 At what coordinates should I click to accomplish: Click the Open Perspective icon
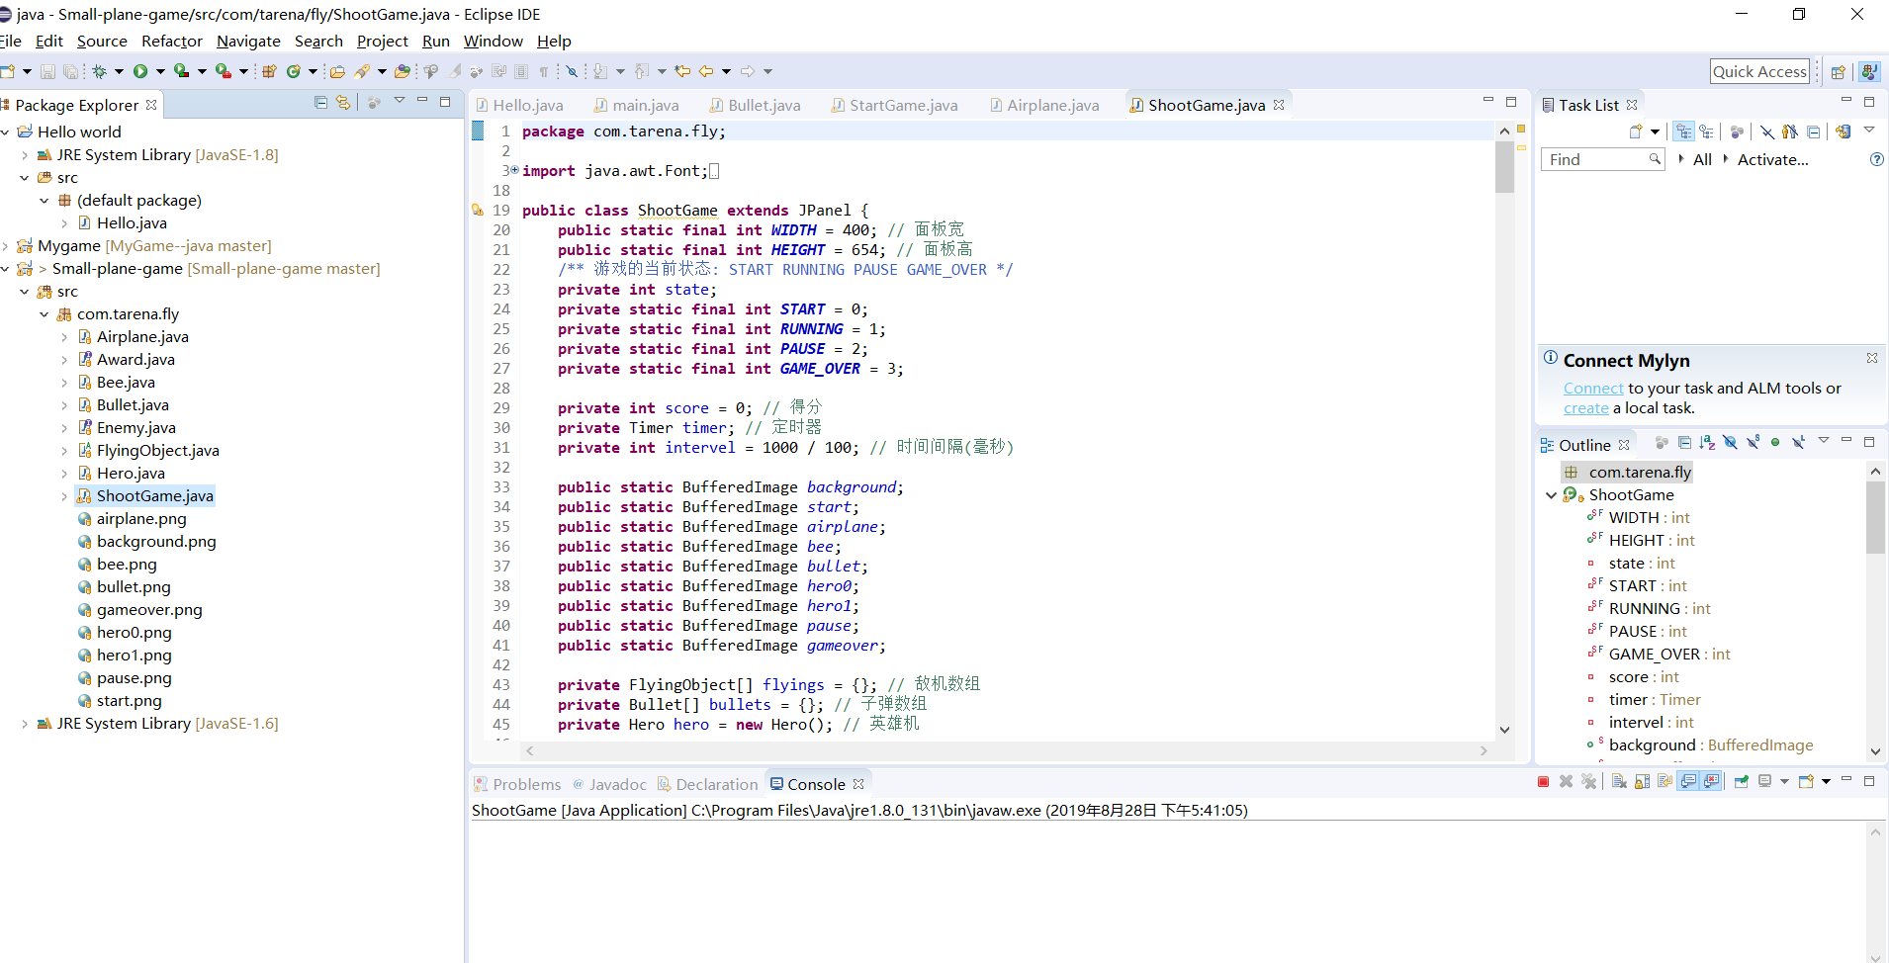[1838, 71]
